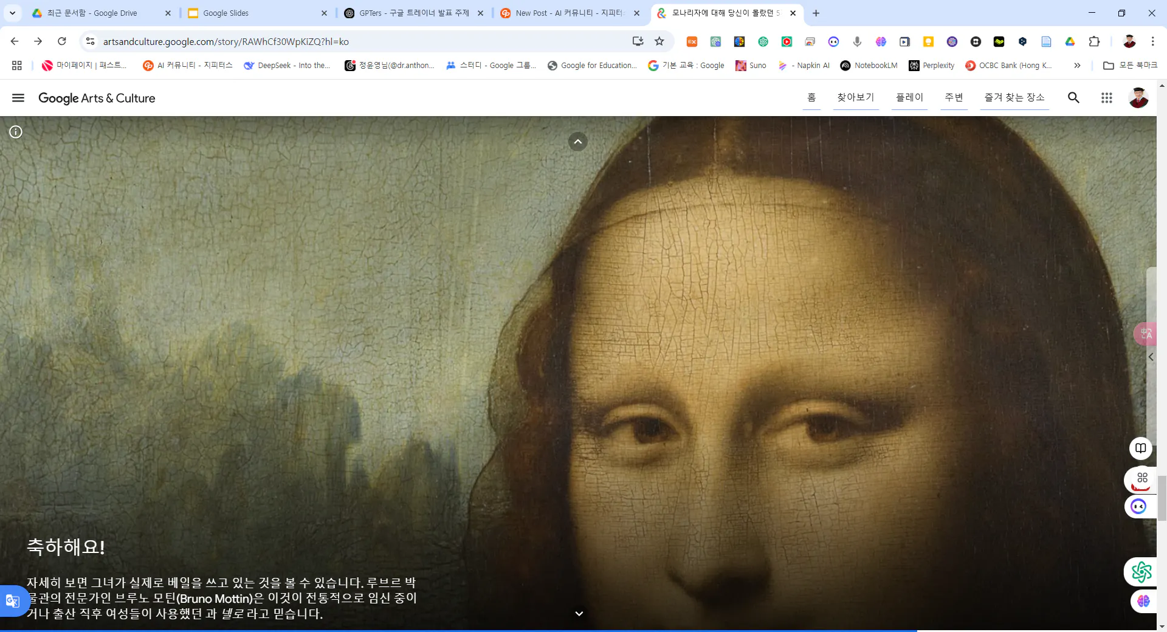The height and width of the screenshot is (632, 1167).
Task: Open a new browser tab
Action: point(816,13)
